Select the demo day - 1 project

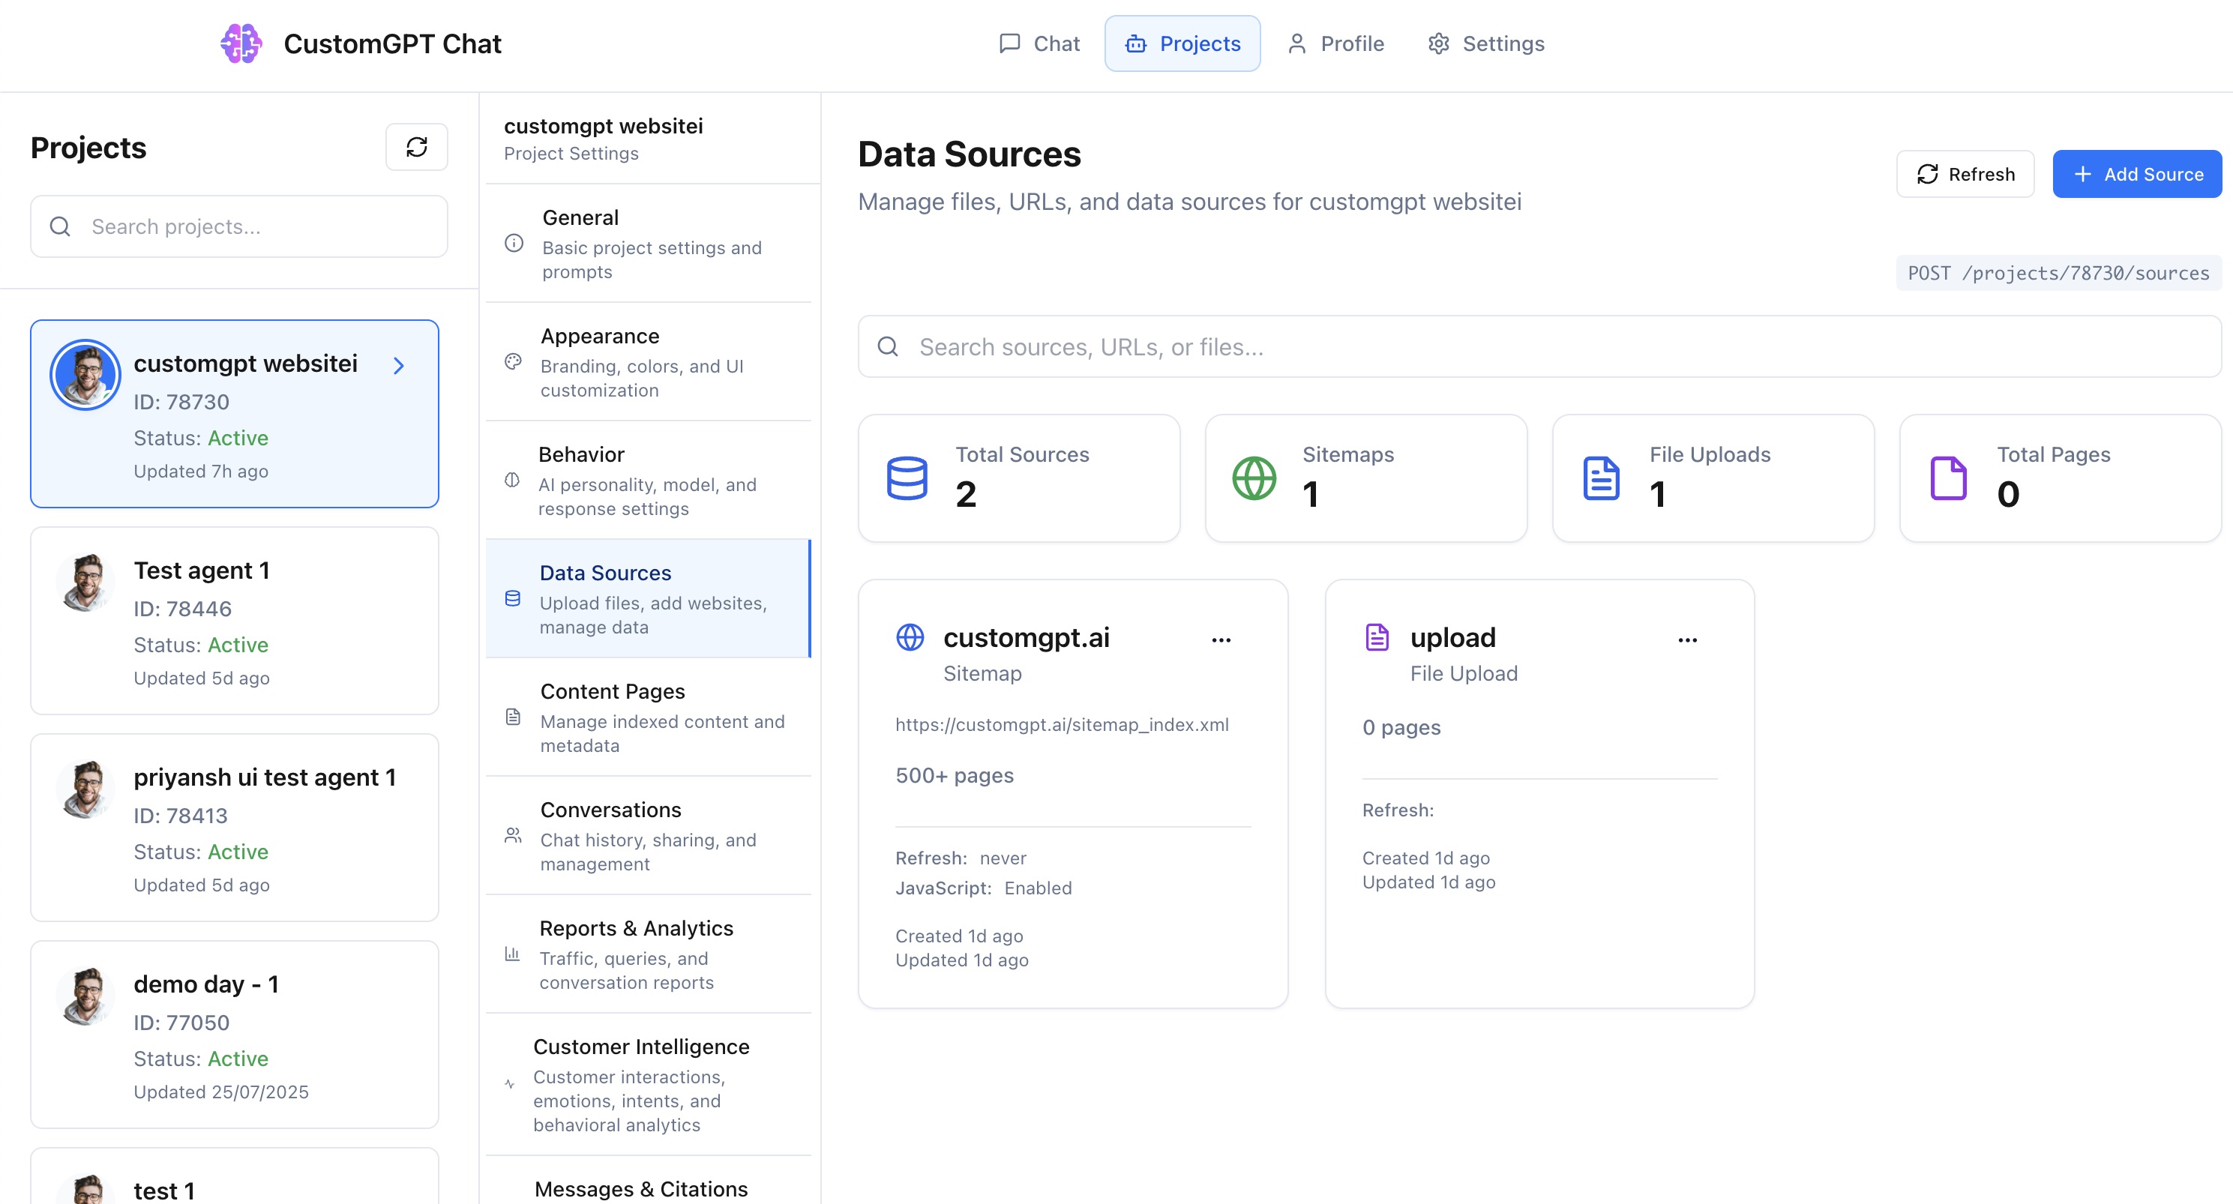[234, 1035]
